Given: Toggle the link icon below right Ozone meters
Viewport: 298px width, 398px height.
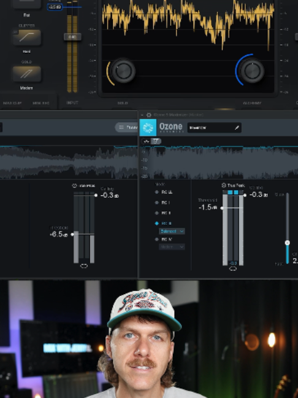Looking at the screenshot, I should point(233,269).
